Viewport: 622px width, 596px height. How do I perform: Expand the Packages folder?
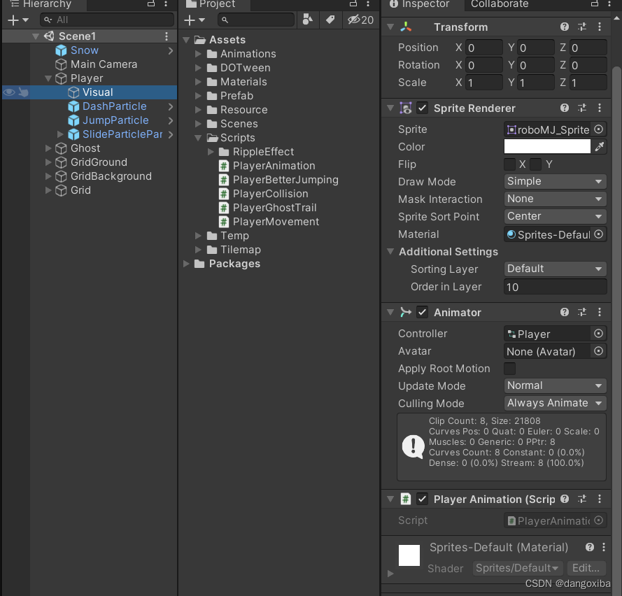tap(186, 264)
